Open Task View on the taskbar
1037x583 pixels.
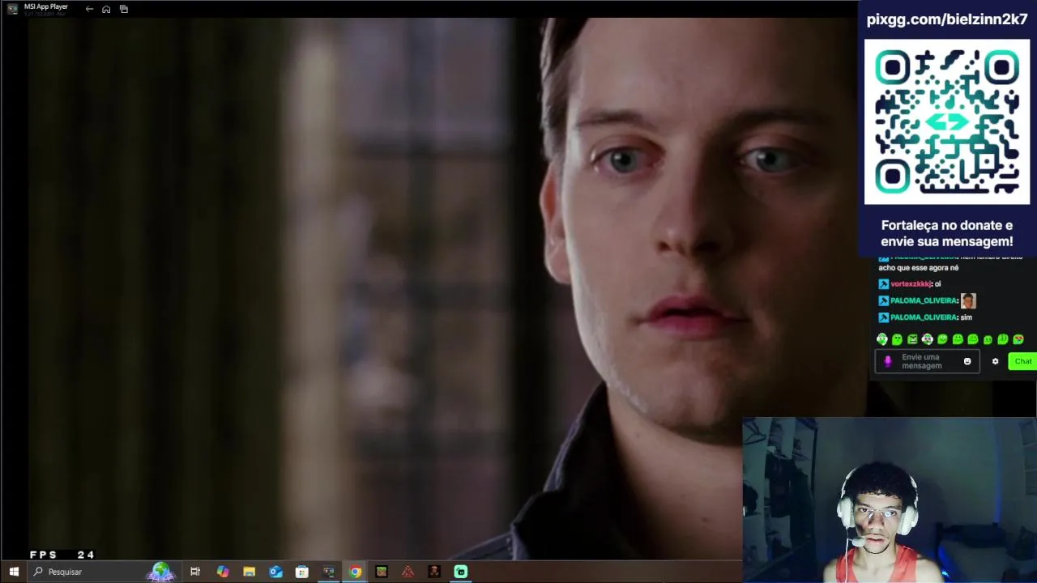[195, 572]
